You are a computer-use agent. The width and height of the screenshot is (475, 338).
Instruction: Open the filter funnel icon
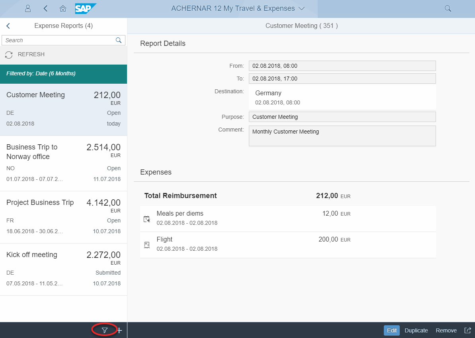pos(104,330)
